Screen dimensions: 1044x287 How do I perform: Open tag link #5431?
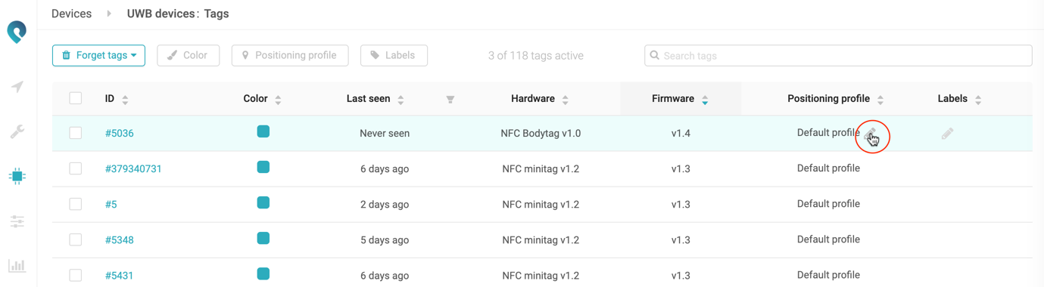coord(119,276)
